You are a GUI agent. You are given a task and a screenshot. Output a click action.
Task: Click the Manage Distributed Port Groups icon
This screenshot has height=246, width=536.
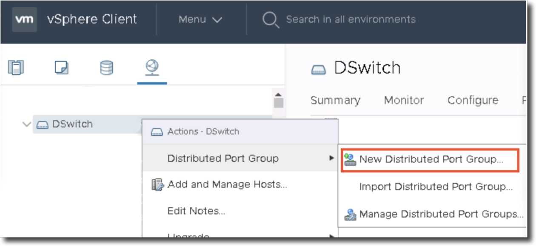(x=350, y=214)
